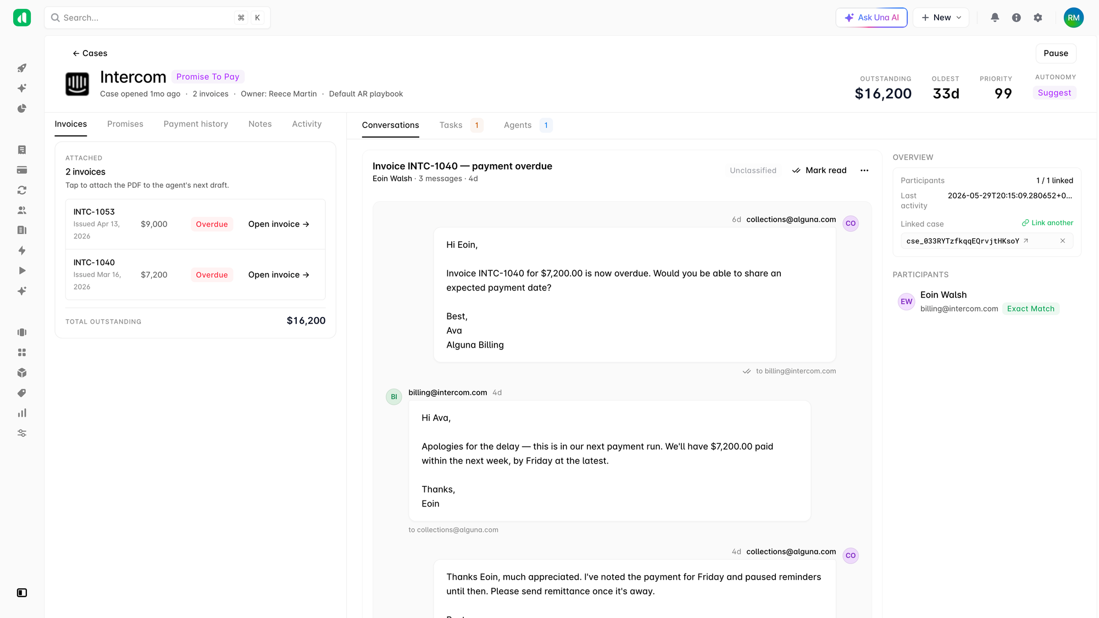Image resolution: width=1099 pixels, height=618 pixels.
Task: Open the price tag icon in the sidebar
Action: (22, 393)
